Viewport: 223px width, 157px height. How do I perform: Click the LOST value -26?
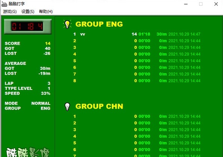[47, 53]
